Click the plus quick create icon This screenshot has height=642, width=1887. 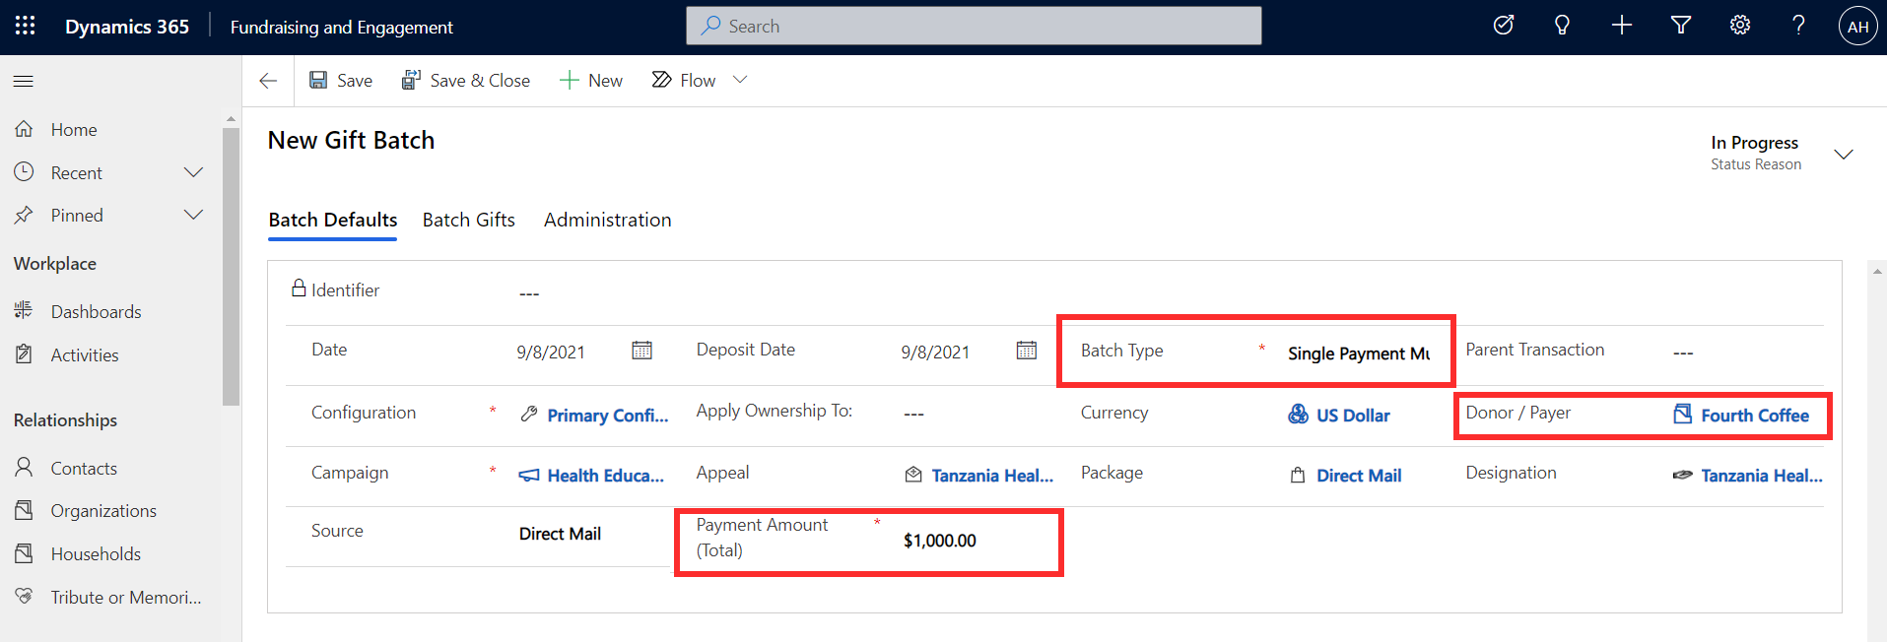1622,26
